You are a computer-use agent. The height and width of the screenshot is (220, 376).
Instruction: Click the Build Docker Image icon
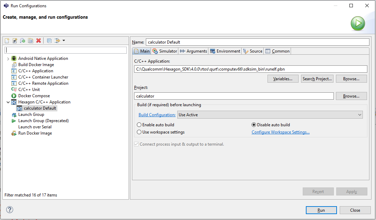pos(14,65)
